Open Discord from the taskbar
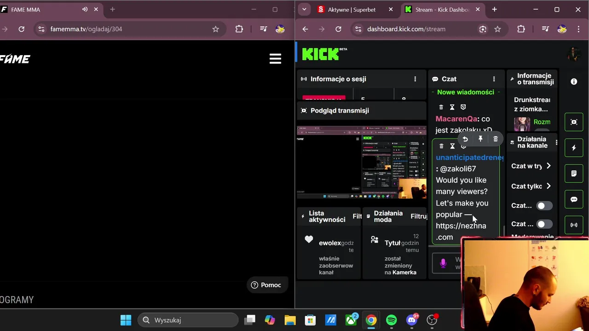Image resolution: width=589 pixels, height=331 pixels. tap(412, 320)
